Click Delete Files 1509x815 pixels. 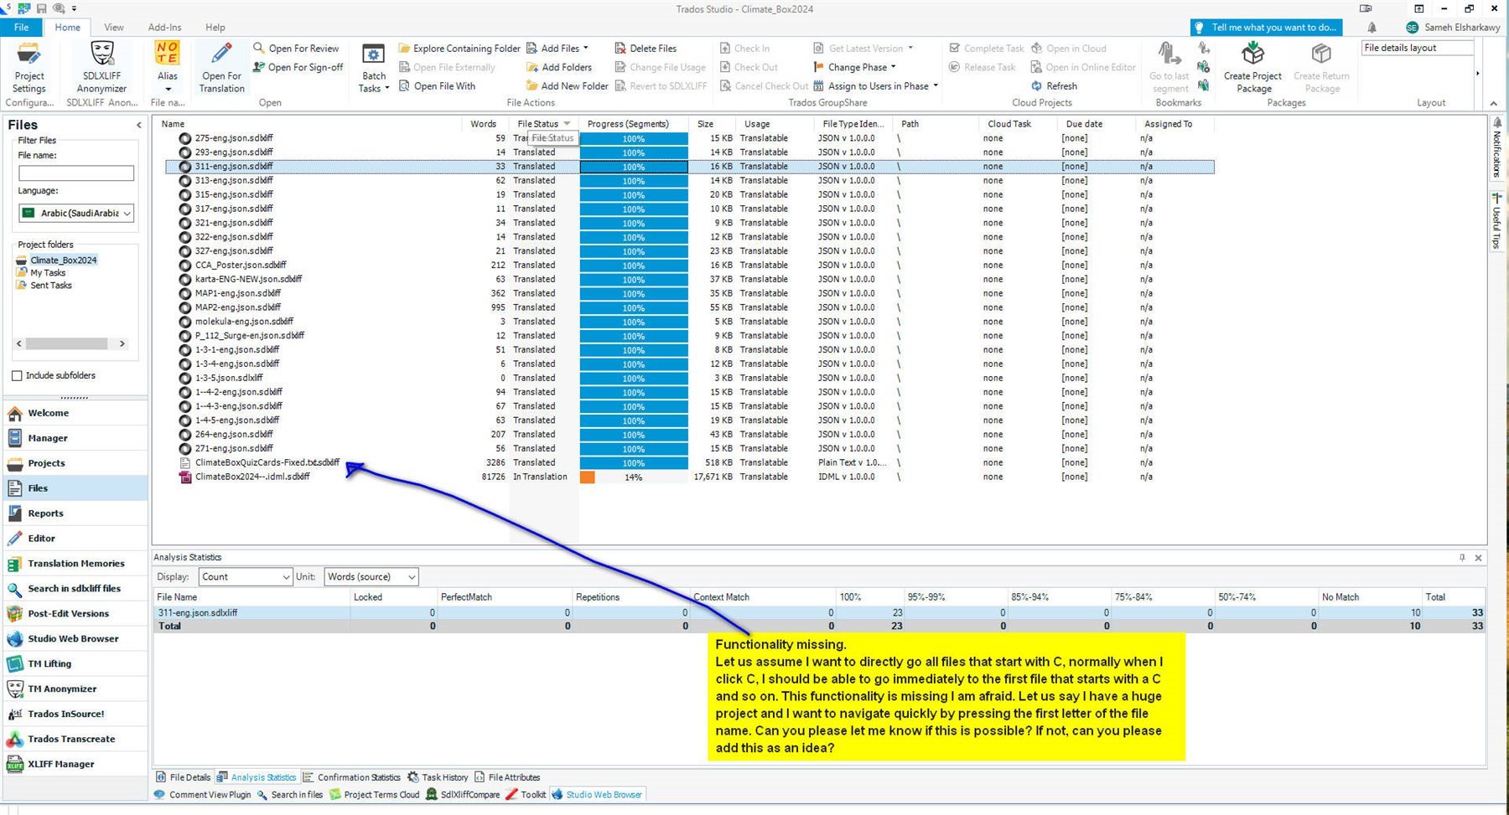646,49
